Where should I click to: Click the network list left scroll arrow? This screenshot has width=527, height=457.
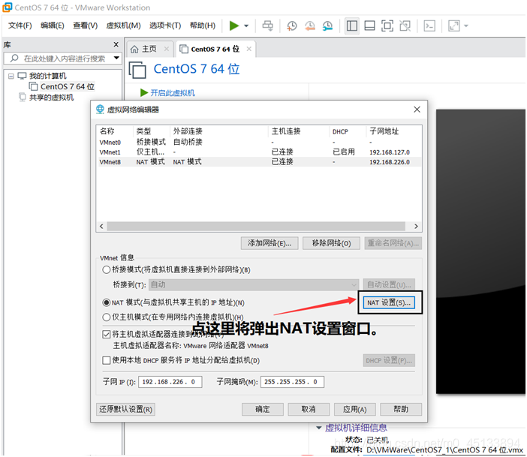101,226
